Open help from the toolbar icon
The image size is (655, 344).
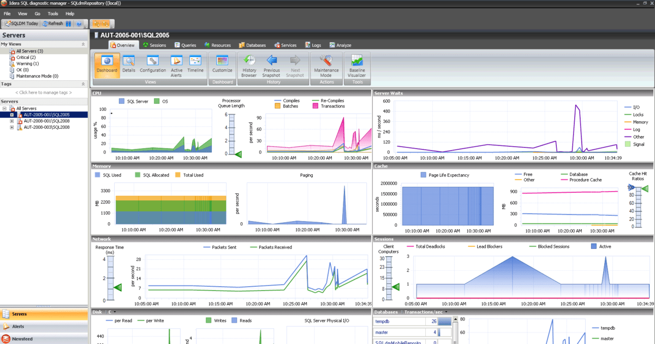coord(79,23)
